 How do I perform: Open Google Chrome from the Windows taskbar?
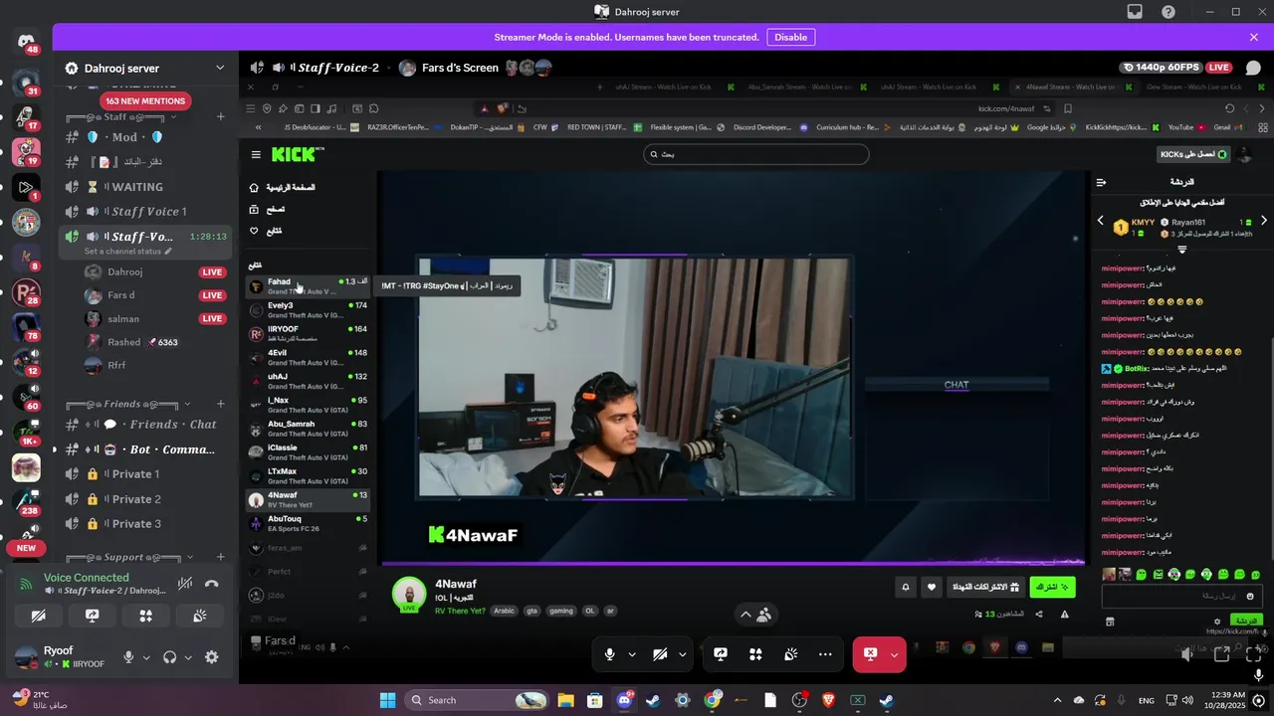[712, 700]
